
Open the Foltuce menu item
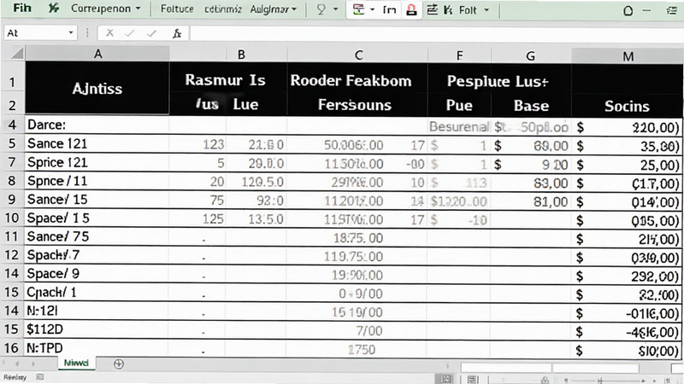(x=177, y=9)
